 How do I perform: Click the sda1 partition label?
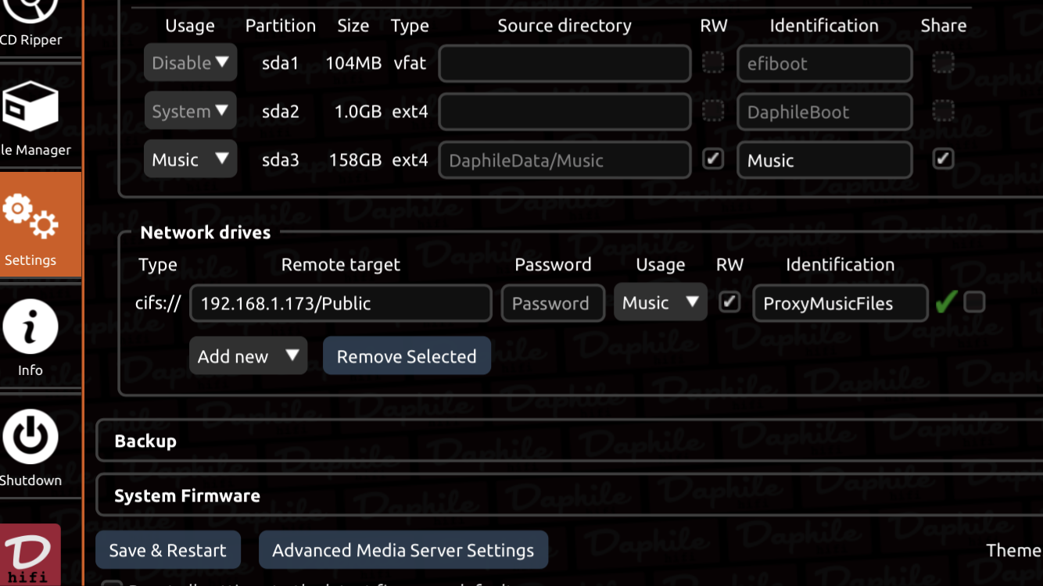[281, 63]
